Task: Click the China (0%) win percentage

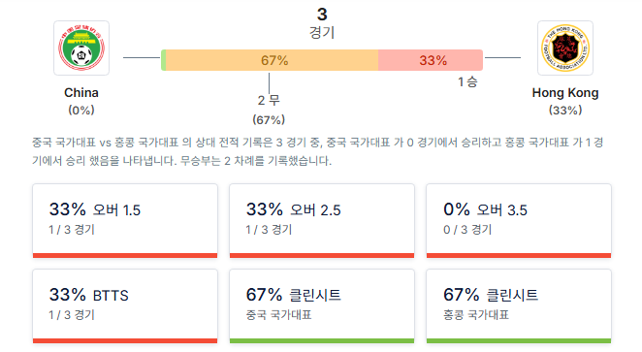Action: (x=81, y=111)
